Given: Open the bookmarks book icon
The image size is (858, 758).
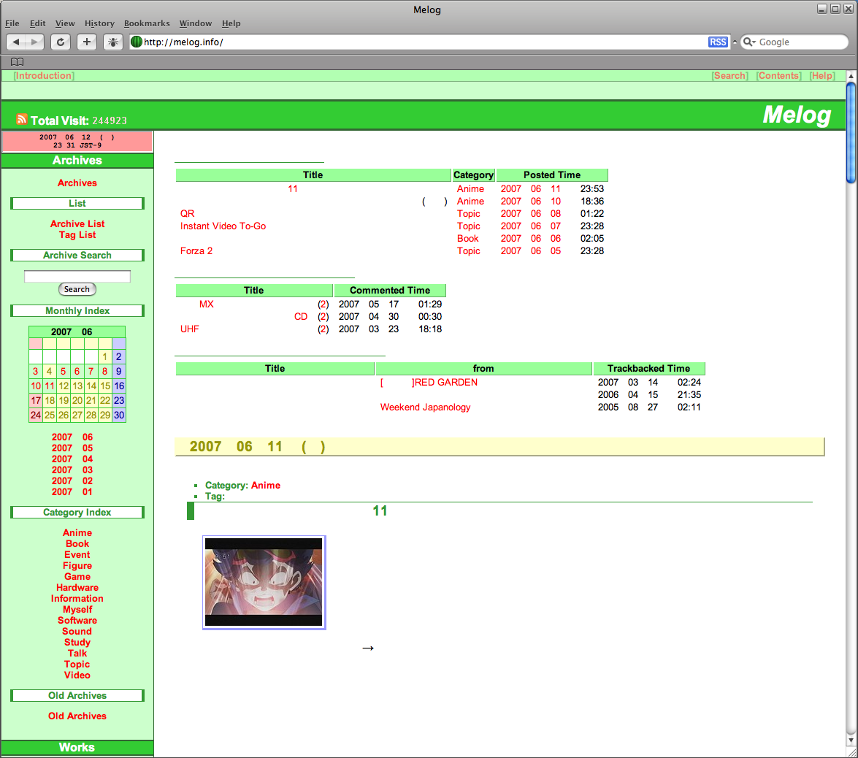Looking at the screenshot, I should (x=18, y=62).
